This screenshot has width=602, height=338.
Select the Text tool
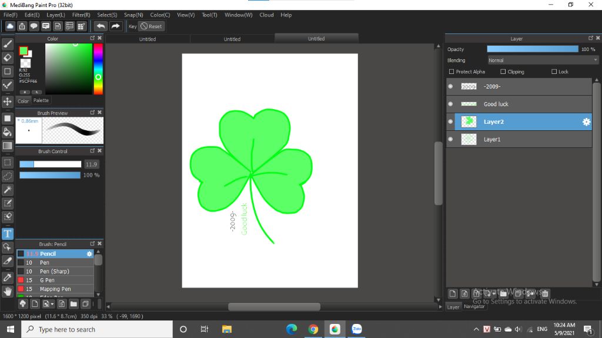click(x=7, y=234)
